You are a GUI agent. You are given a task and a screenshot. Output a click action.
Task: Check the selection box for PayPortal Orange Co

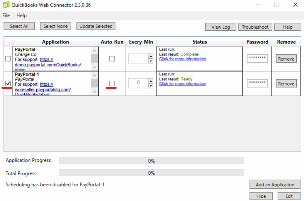pyautogui.click(x=8, y=59)
